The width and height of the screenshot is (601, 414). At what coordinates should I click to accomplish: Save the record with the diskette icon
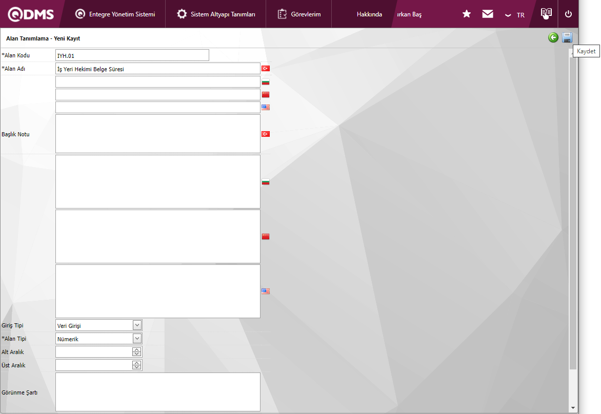click(x=567, y=37)
